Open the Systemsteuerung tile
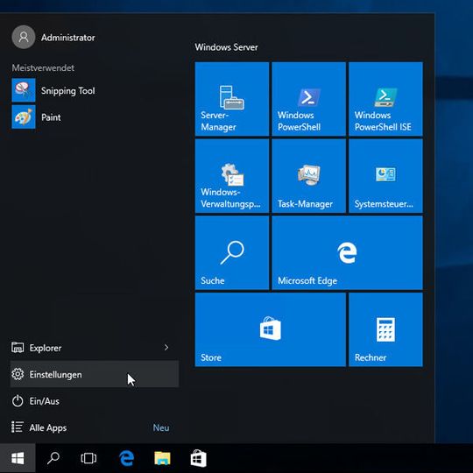The image size is (473, 473). tap(385, 176)
